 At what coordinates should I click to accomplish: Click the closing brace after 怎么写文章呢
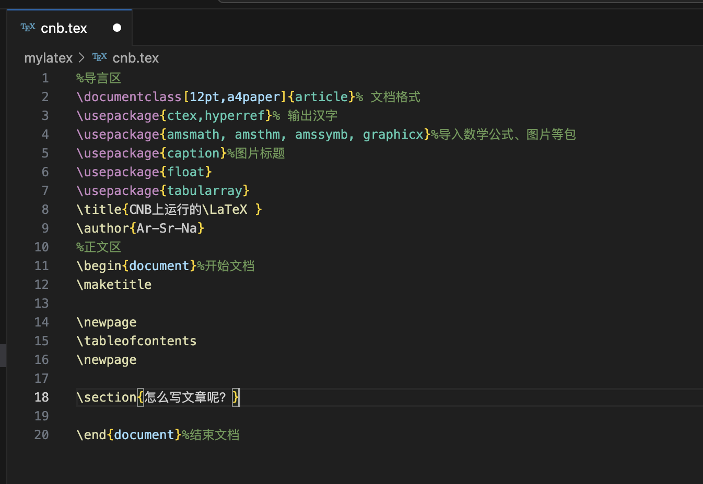pyautogui.click(x=236, y=397)
